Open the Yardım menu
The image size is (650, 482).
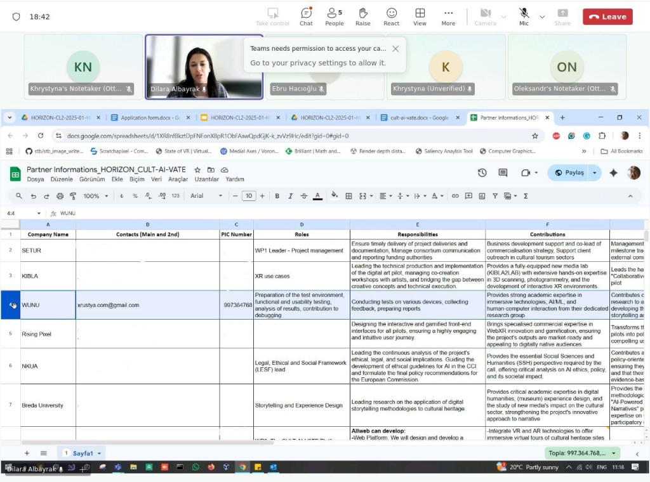click(235, 179)
